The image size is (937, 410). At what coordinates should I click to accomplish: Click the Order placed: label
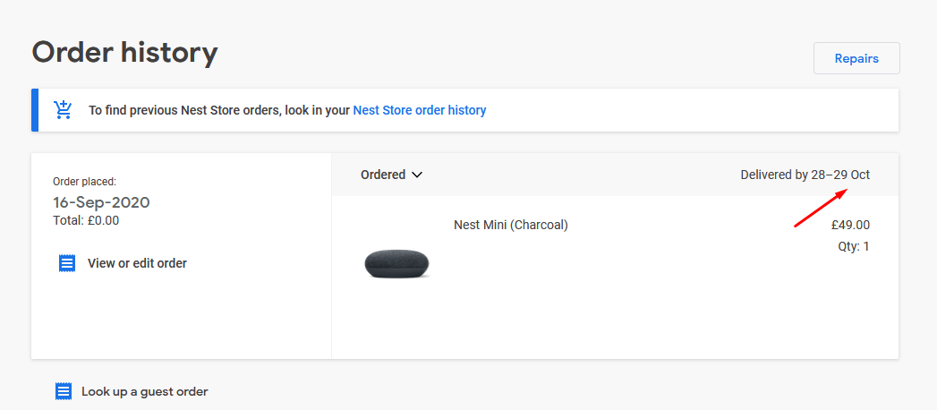point(85,182)
